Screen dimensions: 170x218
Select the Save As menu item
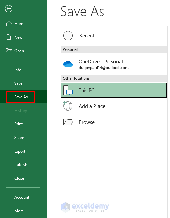[23, 97]
